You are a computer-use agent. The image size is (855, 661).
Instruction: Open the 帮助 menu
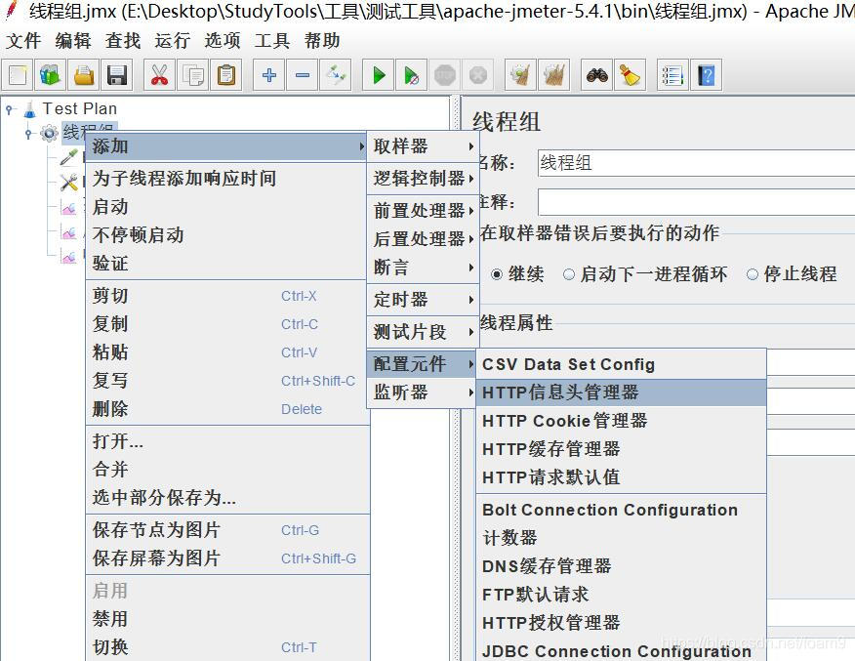(x=322, y=40)
